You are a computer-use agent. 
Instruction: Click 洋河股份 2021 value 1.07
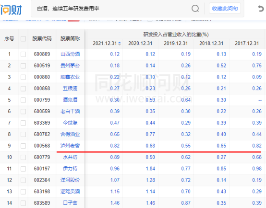115,180
